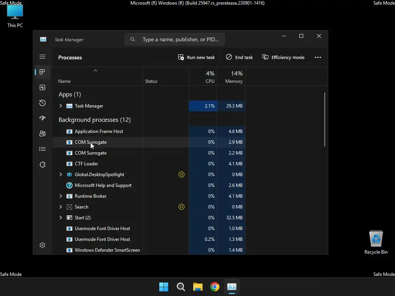This screenshot has height=296, width=395.
Task: Open the App history page icon
Action: (42, 103)
